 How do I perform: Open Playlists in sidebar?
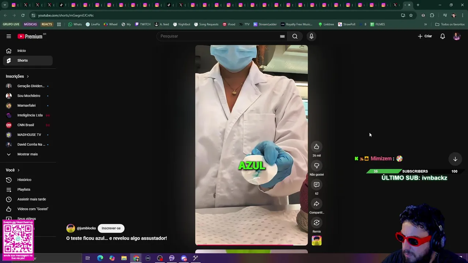(x=28, y=190)
